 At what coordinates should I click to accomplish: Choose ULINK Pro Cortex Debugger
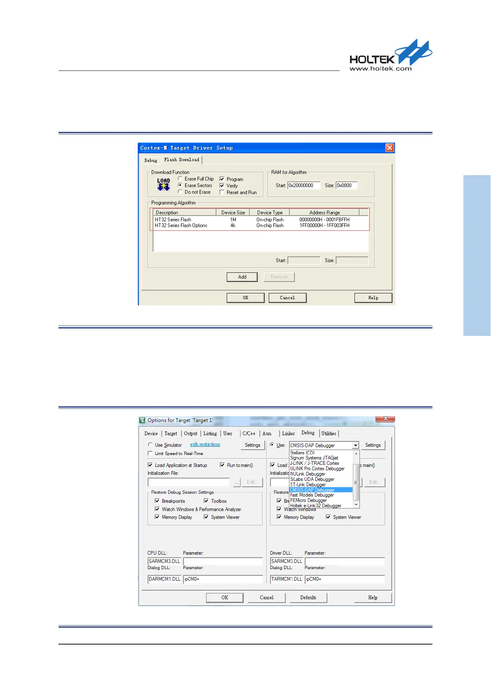click(321, 469)
